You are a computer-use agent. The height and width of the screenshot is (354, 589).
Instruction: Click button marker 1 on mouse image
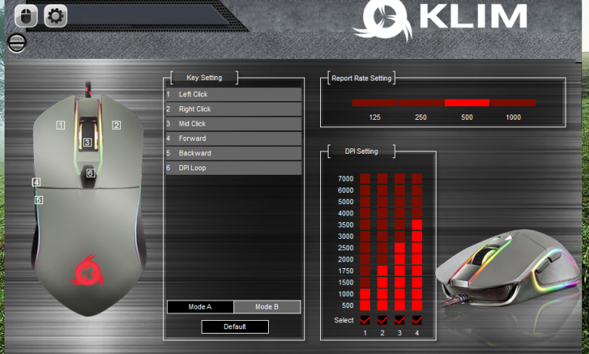(x=60, y=125)
